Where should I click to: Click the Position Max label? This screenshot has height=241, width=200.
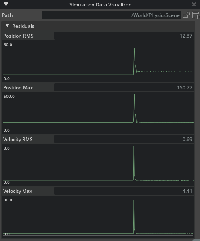click(18, 88)
